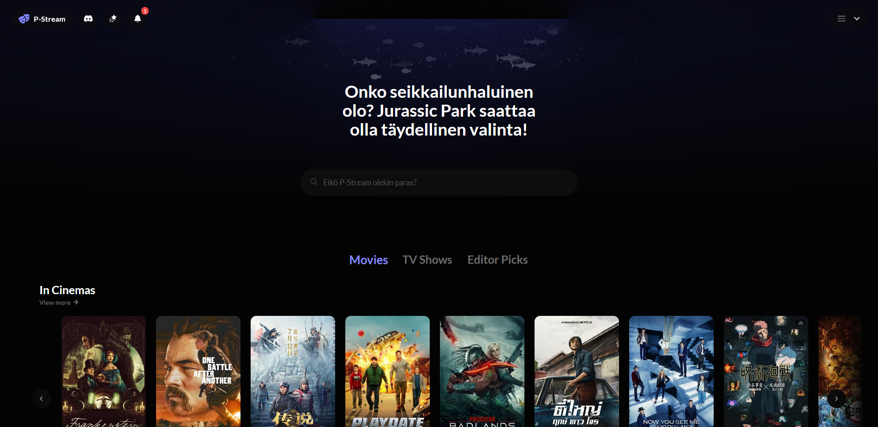Show previous carousel items with left arrow
Viewport: 878px width, 427px height.
(x=42, y=399)
